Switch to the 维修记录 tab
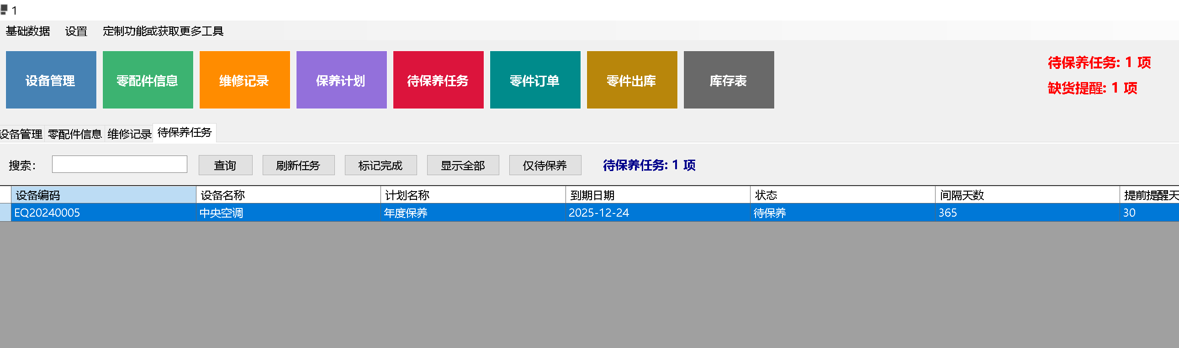The width and height of the screenshot is (1179, 348). click(x=129, y=134)
